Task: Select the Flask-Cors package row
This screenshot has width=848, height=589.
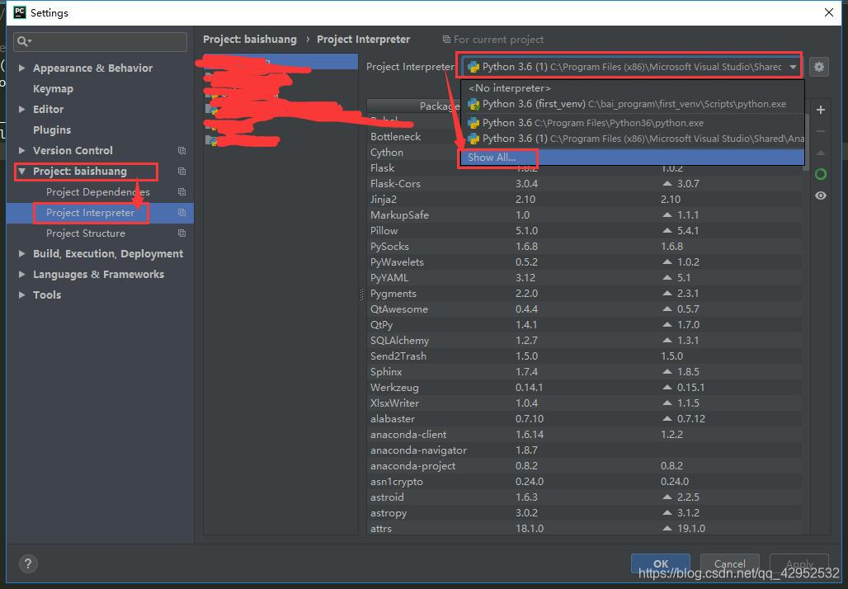Action: [x=584, y=184]
